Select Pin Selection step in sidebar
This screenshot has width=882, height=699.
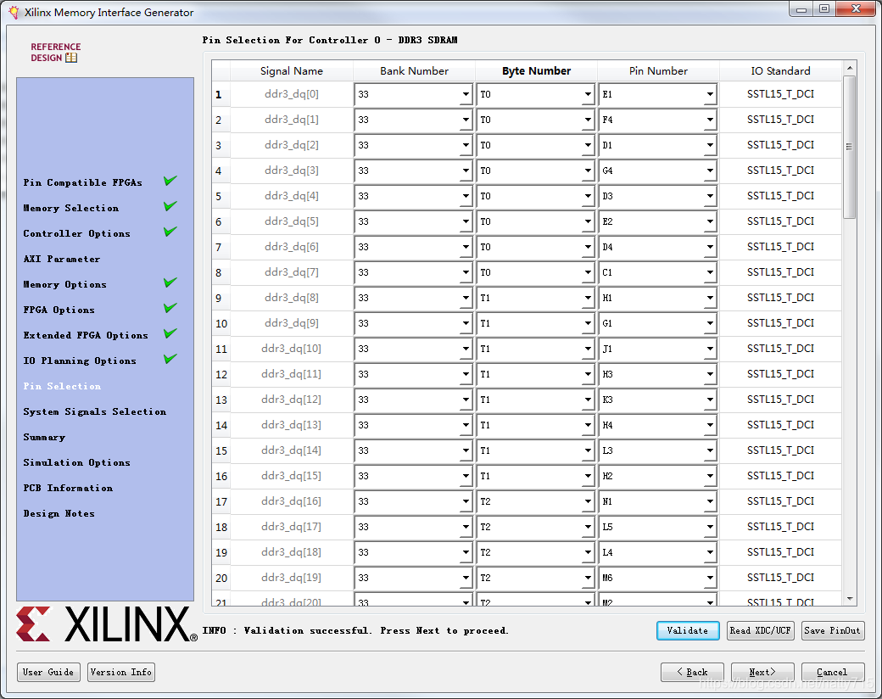[62, 386]
